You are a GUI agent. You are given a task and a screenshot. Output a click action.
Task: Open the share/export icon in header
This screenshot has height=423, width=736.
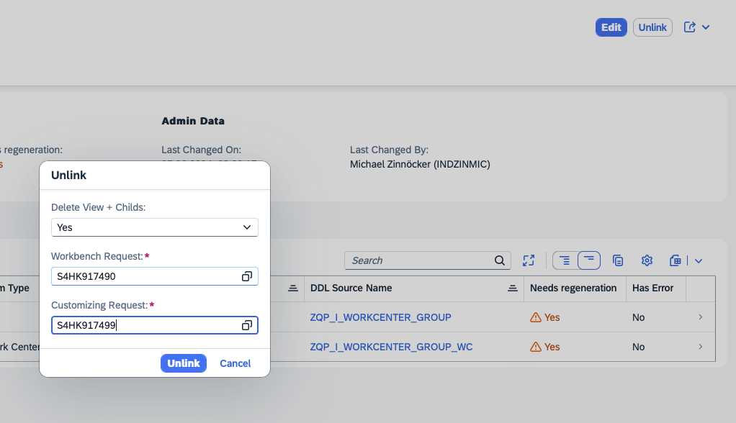tap(689, 27)
